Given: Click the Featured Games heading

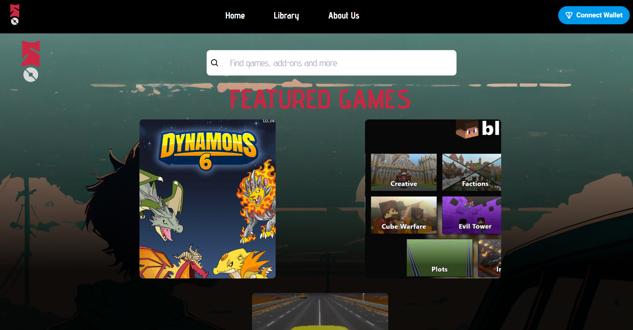Looking at the screenshot, I should click(320, 99).
